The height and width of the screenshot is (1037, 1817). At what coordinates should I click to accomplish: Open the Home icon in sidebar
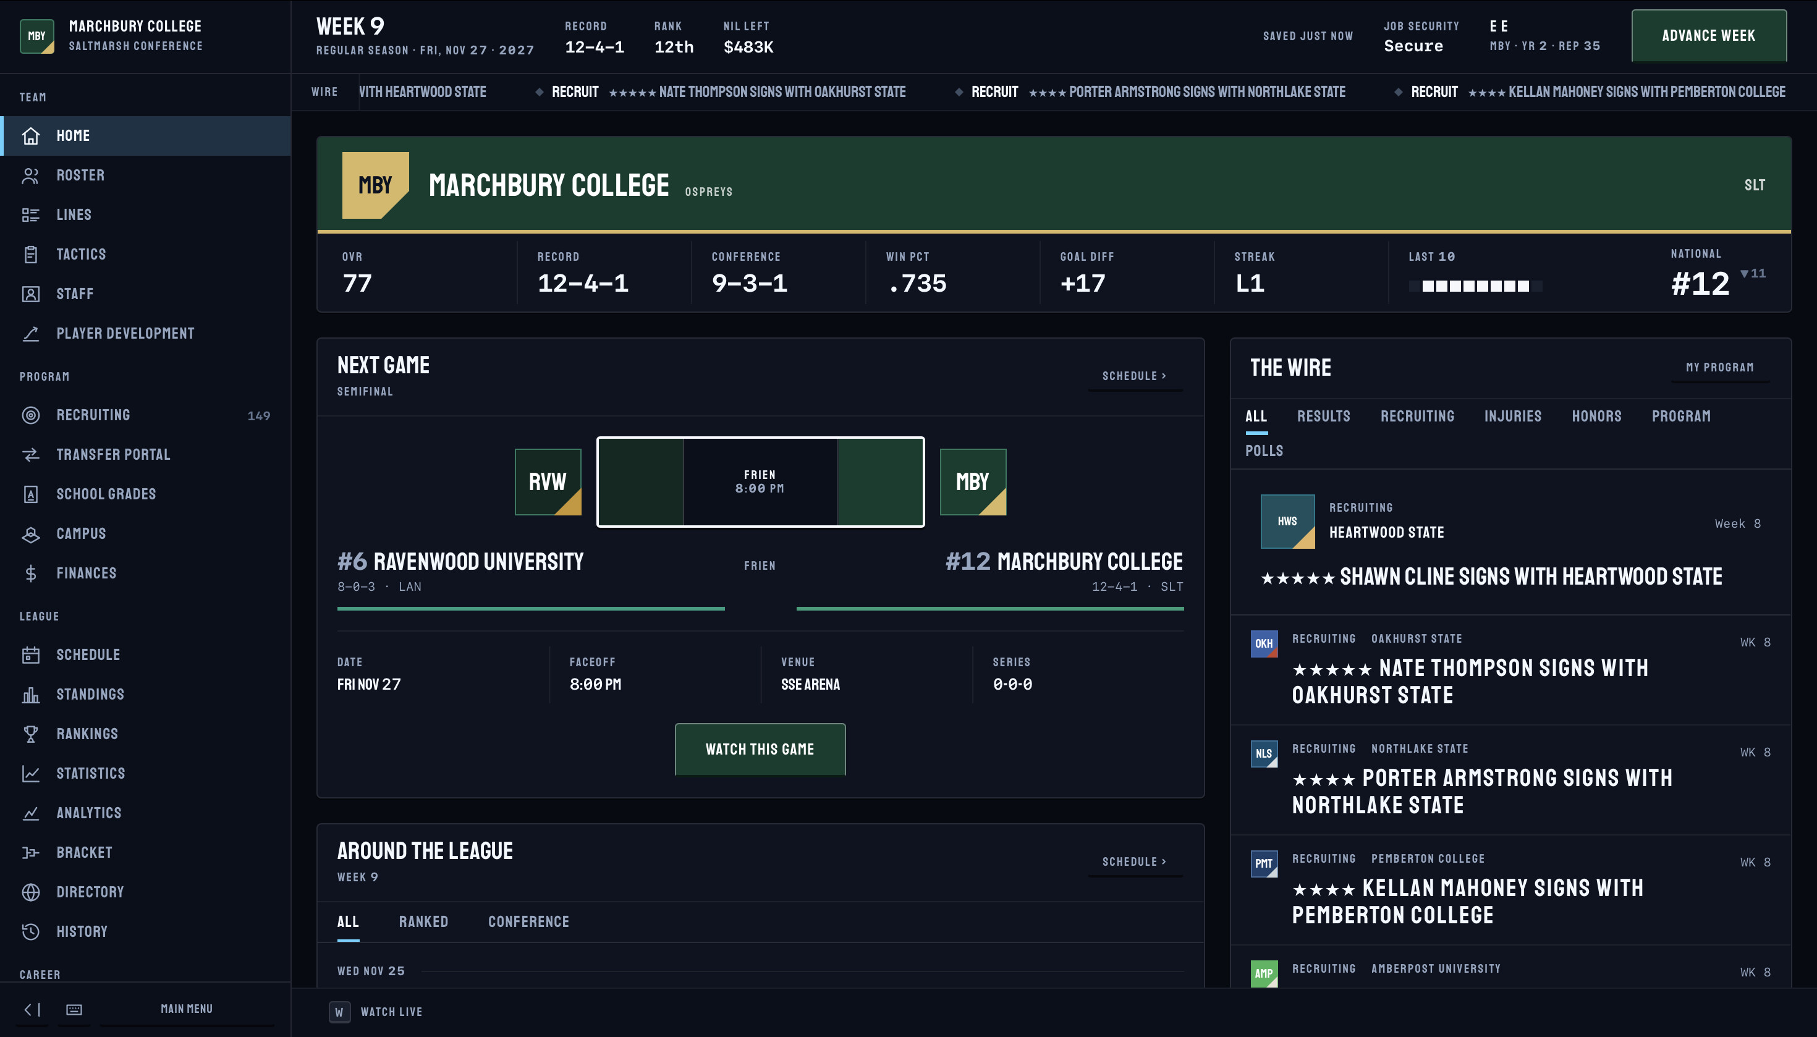coord(31,135)
